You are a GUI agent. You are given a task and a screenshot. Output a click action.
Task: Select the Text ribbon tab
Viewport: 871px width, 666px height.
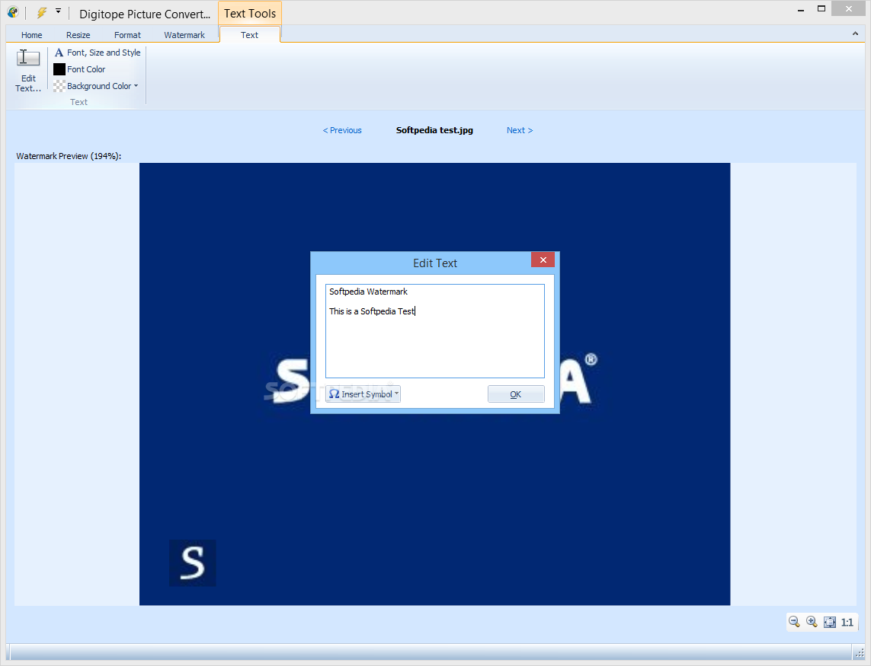tap(249, 35)
